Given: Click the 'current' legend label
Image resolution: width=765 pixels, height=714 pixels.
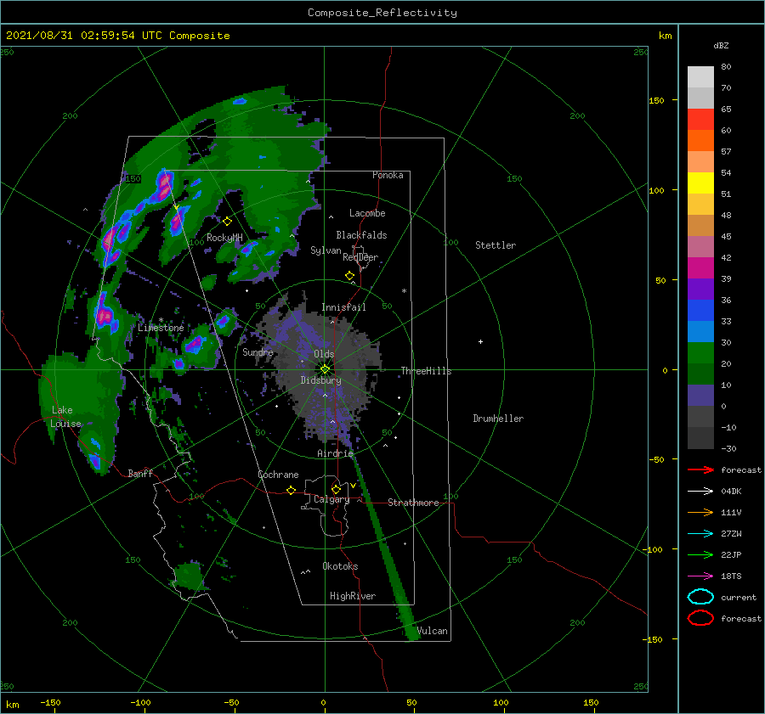Looking at the screenshot, I should coord(739,598).
